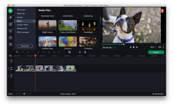Split clip with the scissors icon
173x106 pixels.
[38, 52]
